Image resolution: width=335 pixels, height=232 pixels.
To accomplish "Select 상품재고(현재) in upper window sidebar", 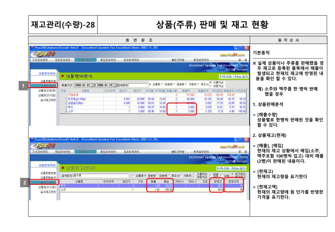I will pyautogui.click(x=47, y=91).
